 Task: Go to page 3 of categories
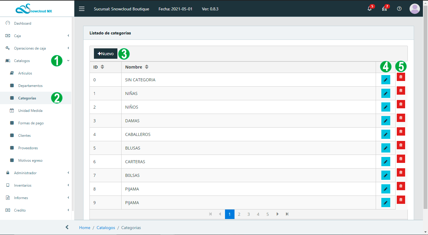pyautogui.click(x=248, y=214)
